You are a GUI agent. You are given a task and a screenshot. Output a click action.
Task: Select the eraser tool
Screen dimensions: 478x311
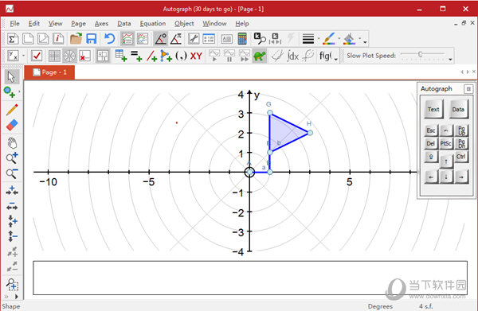12,125
